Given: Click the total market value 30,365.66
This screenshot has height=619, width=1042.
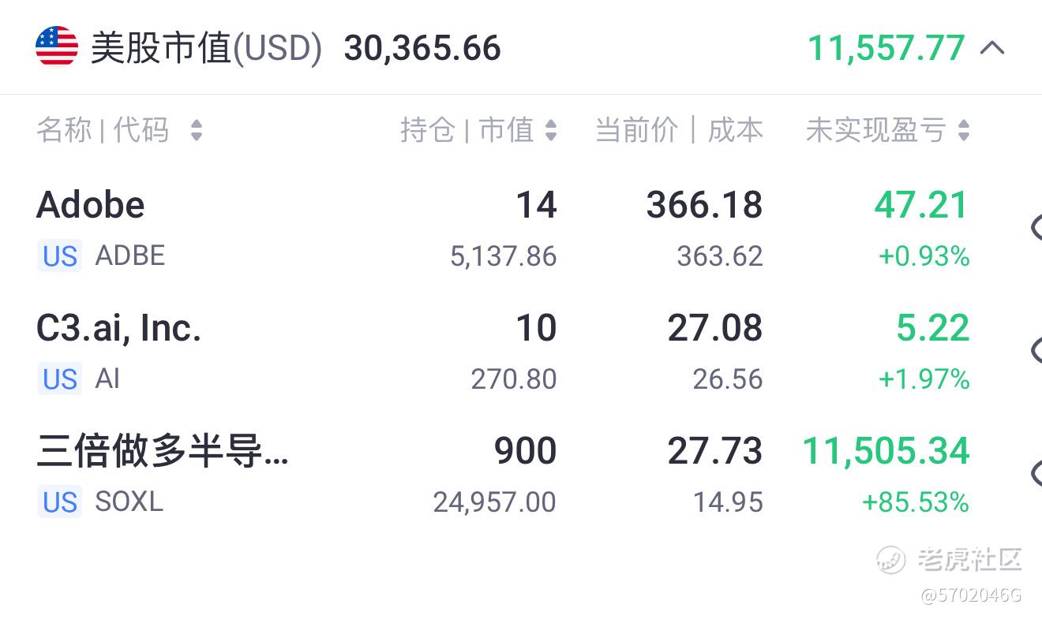Looking at the screenshot, I should pos(422,48).
